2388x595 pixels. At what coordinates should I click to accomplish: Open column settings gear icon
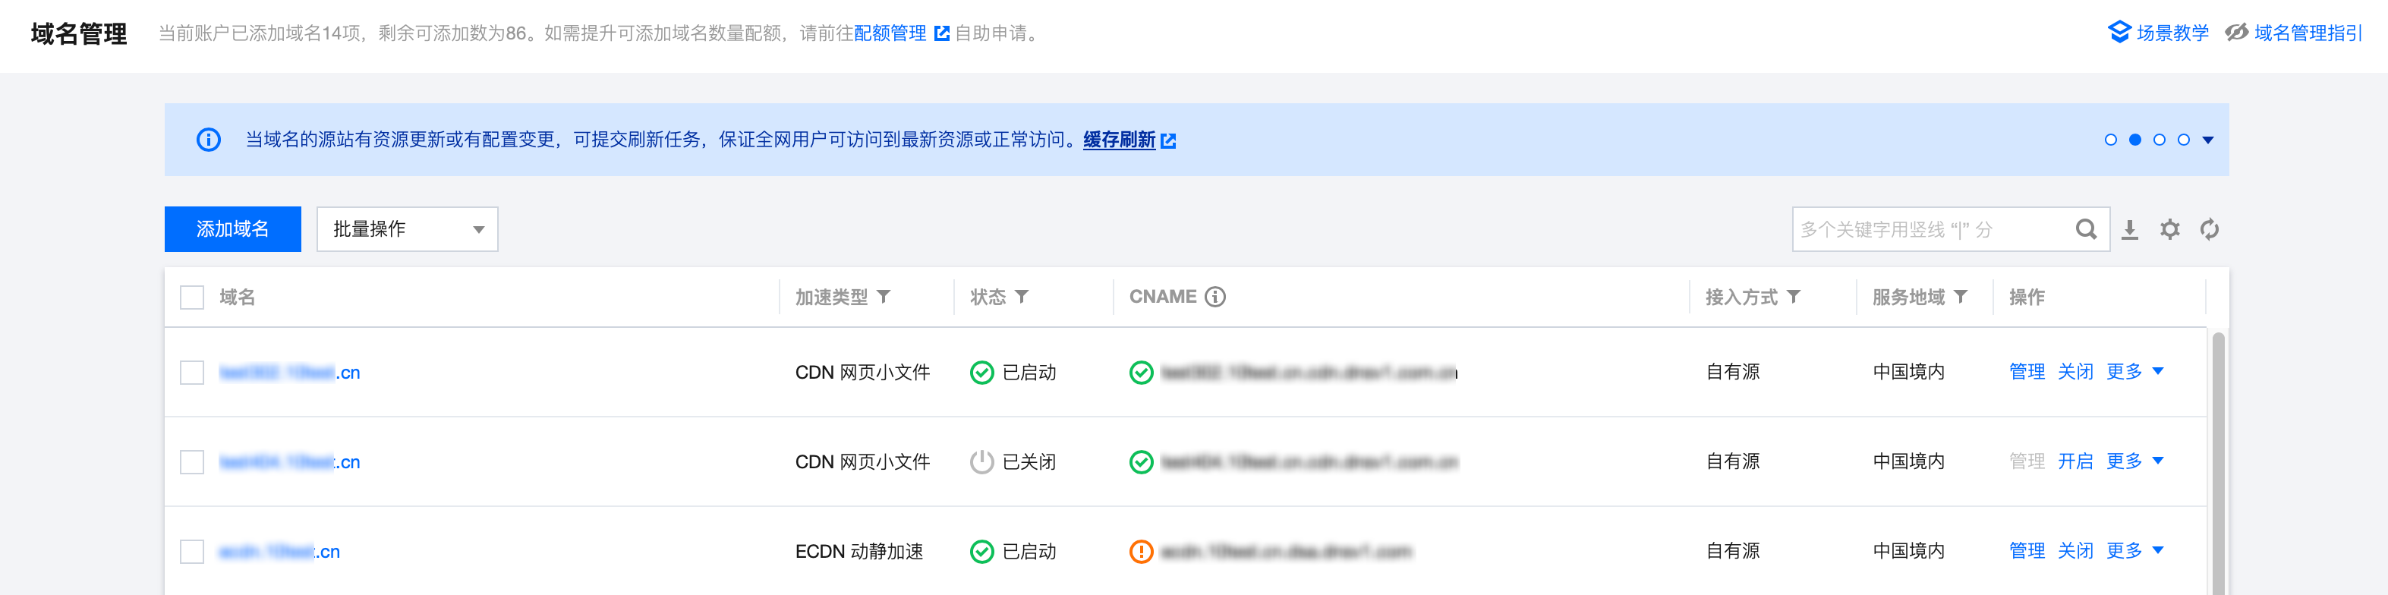(2169, 229)
